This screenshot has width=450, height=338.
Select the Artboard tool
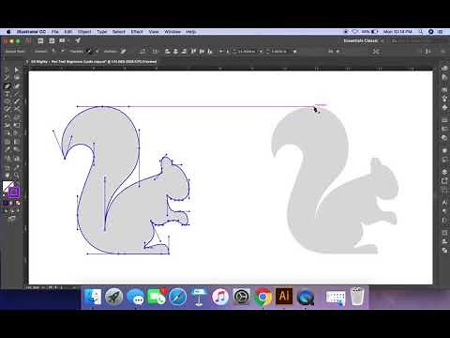pyautogui.click(x=7, y=167)
